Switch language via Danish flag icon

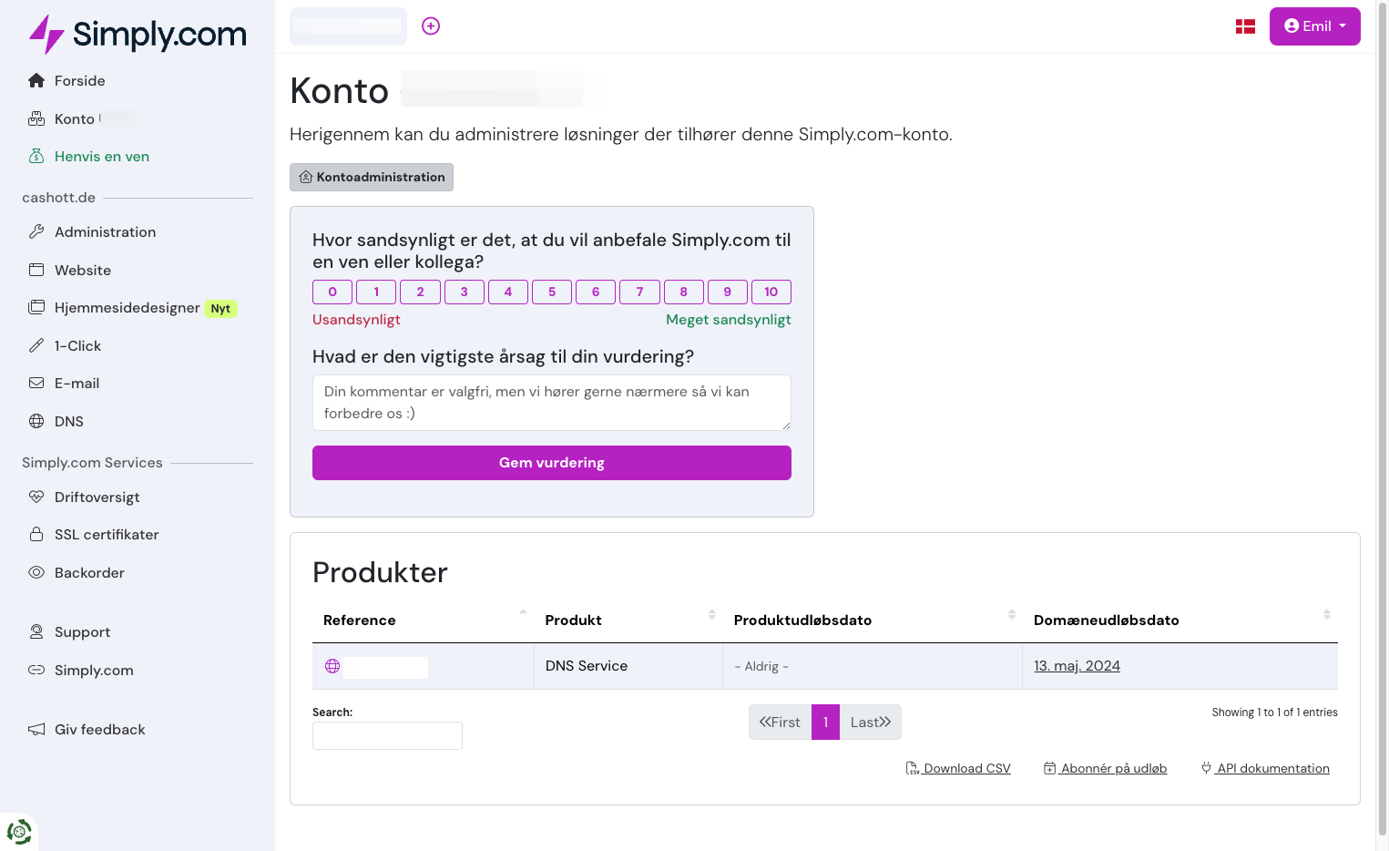(1245, 26)
